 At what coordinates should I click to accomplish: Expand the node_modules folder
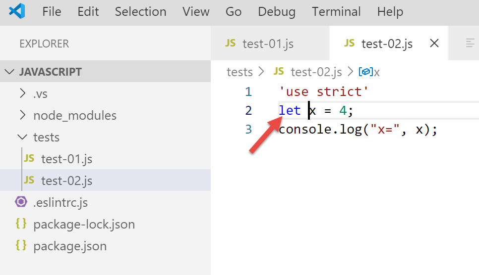pyautogui.click(x=22, y=115)
